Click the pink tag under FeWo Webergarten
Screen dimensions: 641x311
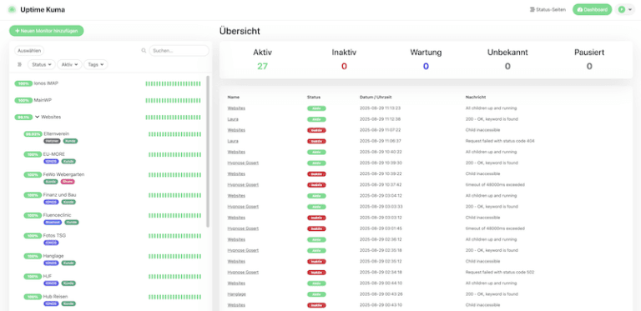click(68, 182)
